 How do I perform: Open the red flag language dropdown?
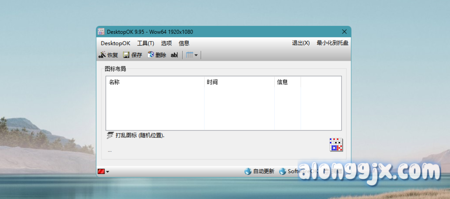coord(103,171)
